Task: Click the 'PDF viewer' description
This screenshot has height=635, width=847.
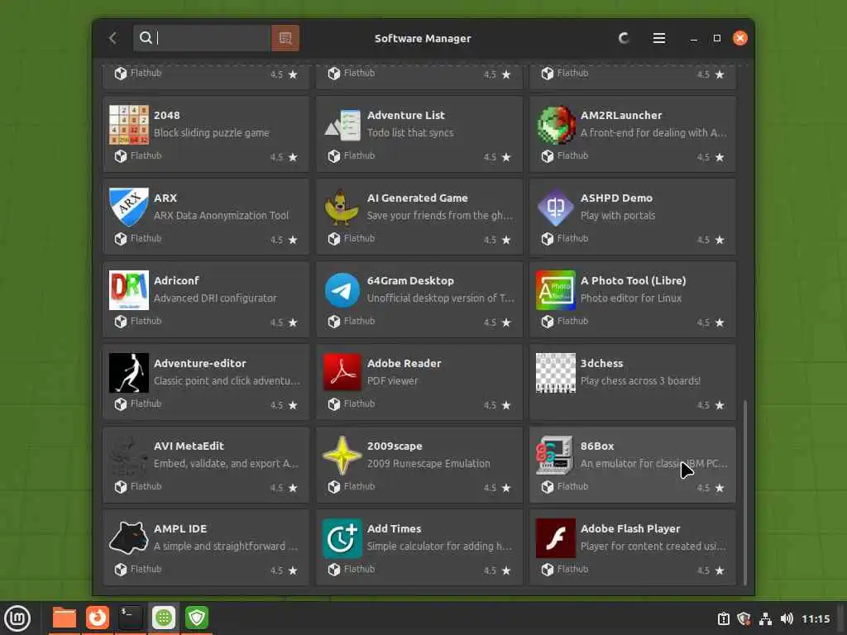Action: point(393,380)
